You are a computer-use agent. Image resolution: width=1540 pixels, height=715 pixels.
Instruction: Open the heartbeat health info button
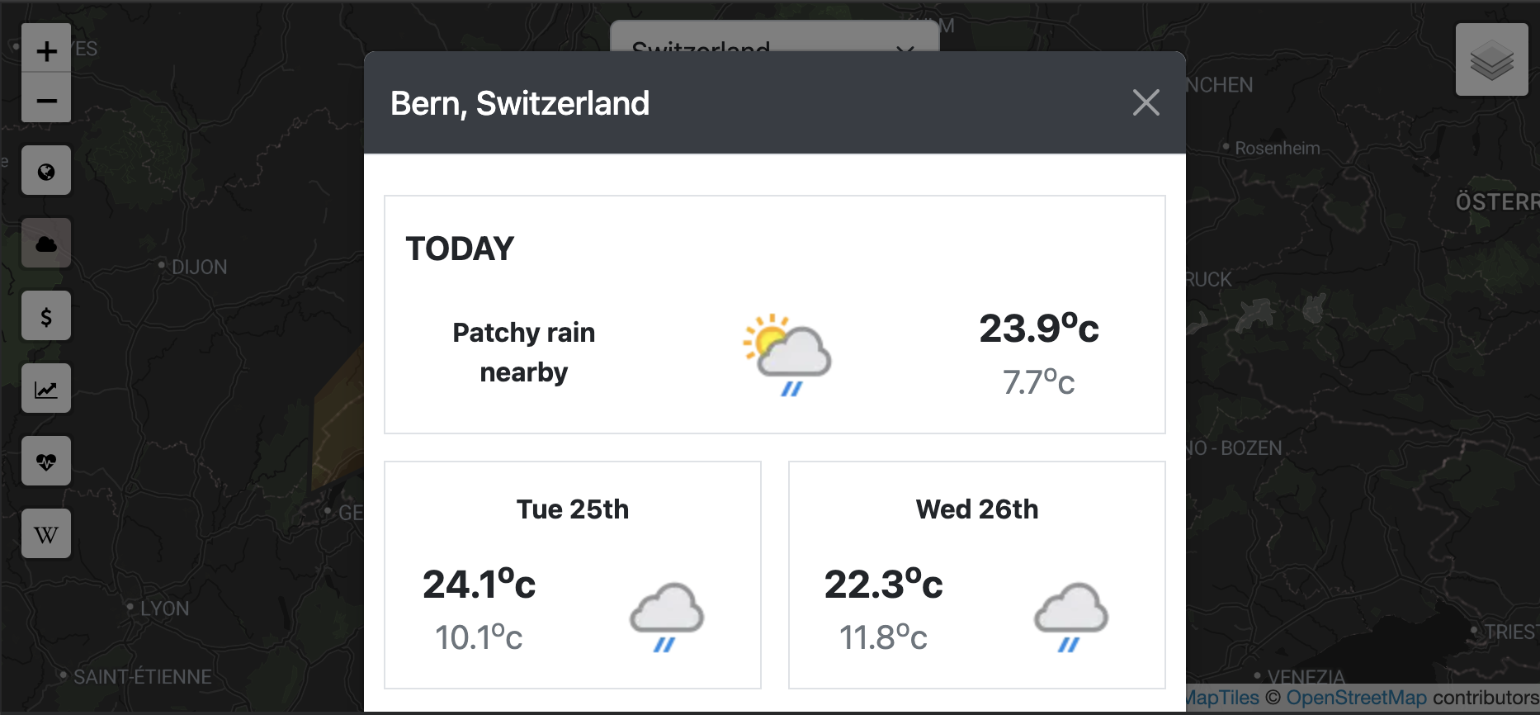(46, 462)
